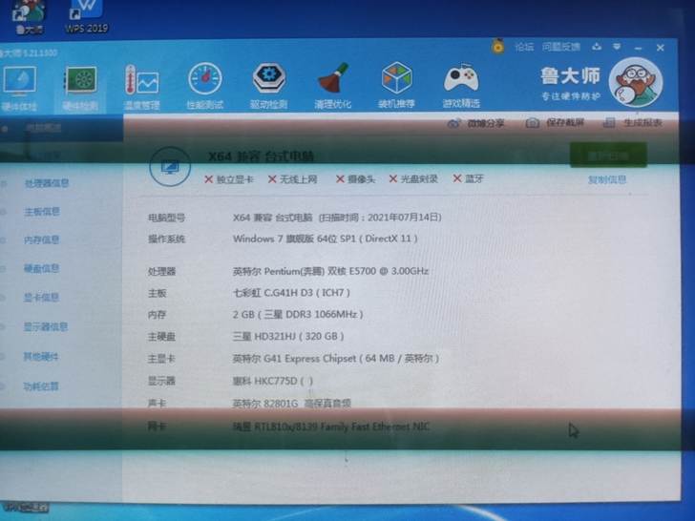Click the gold medal icon in title bar
695x521 pixels.
pos(498,46)
